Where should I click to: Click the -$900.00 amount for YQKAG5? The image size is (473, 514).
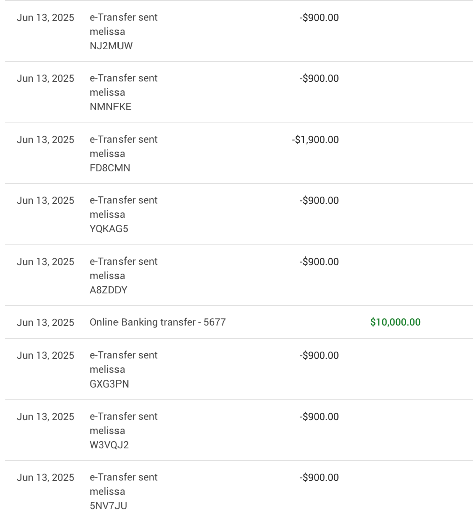tap(319, 200)
